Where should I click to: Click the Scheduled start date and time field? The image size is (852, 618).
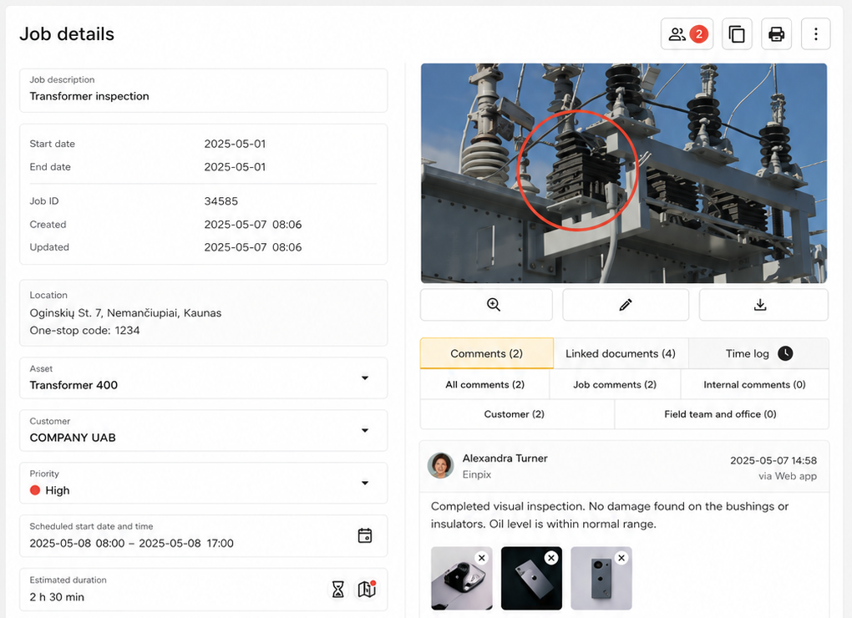tap(204, 536)
